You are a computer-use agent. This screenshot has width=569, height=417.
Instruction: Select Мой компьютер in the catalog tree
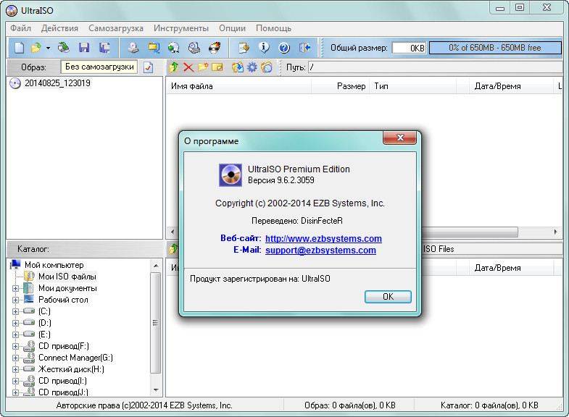pos(54,265)
